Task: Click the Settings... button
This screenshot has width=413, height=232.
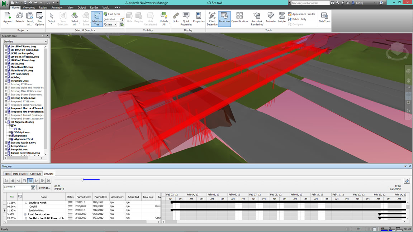Action: [44, 188]
